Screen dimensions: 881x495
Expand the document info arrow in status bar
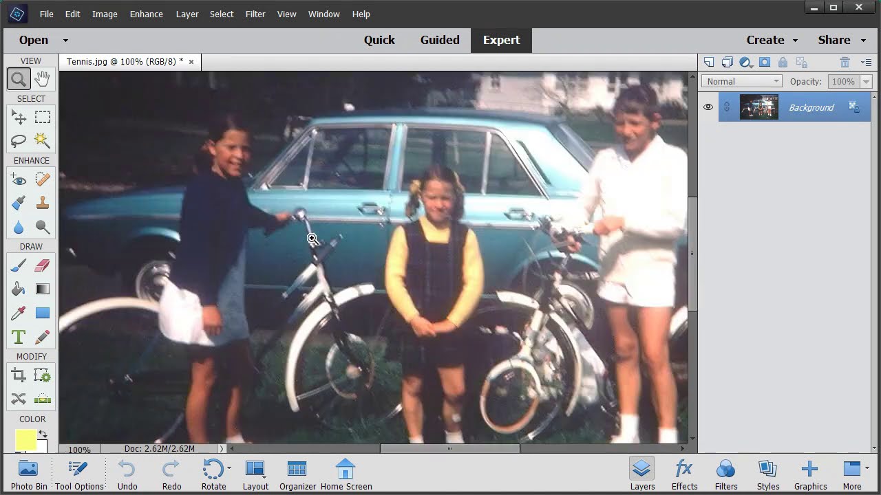[222, 449]
